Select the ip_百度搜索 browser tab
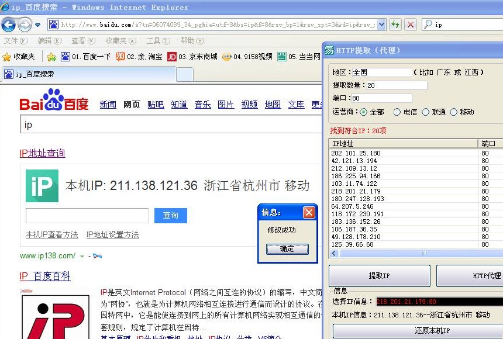503x339 pixels. (x=89, y=74)
